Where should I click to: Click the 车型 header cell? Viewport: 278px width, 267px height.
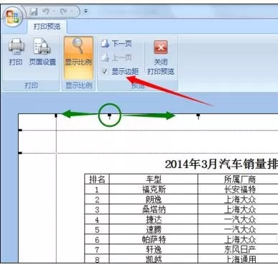154,179
